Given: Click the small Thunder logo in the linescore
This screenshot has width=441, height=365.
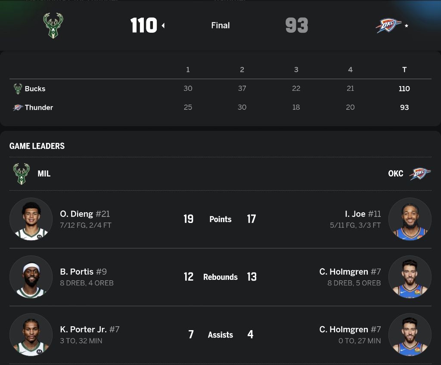Looking at the screenshot, I should tap(18, 108).
